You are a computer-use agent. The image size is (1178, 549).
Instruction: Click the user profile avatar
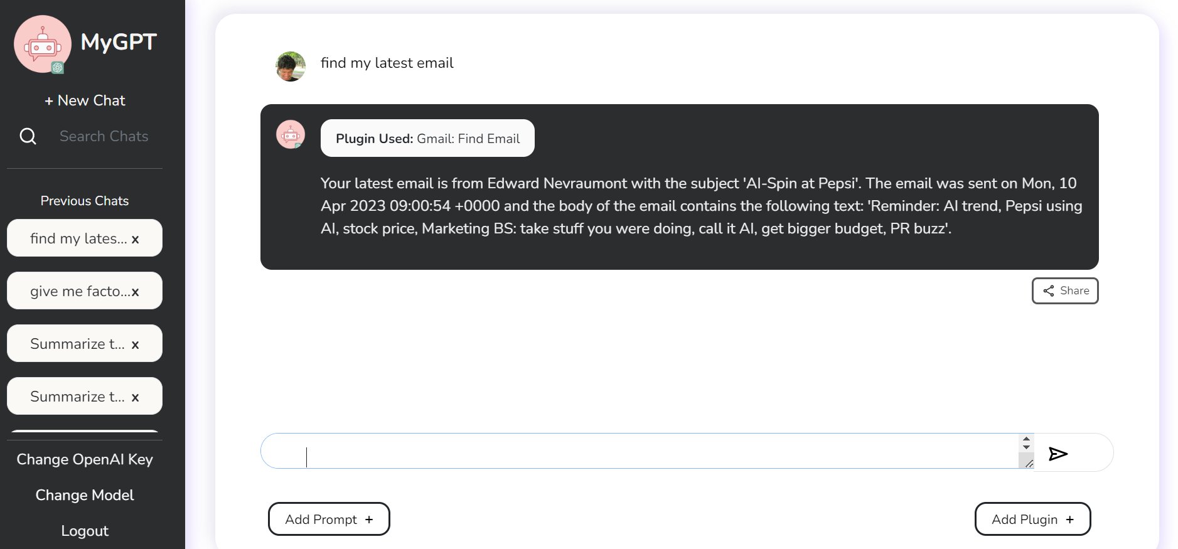[291, 67]
